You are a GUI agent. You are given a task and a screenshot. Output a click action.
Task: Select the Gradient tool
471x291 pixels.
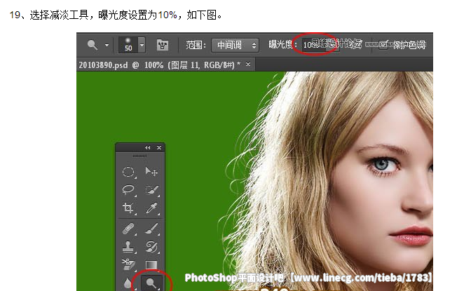[x=151, y=264]
